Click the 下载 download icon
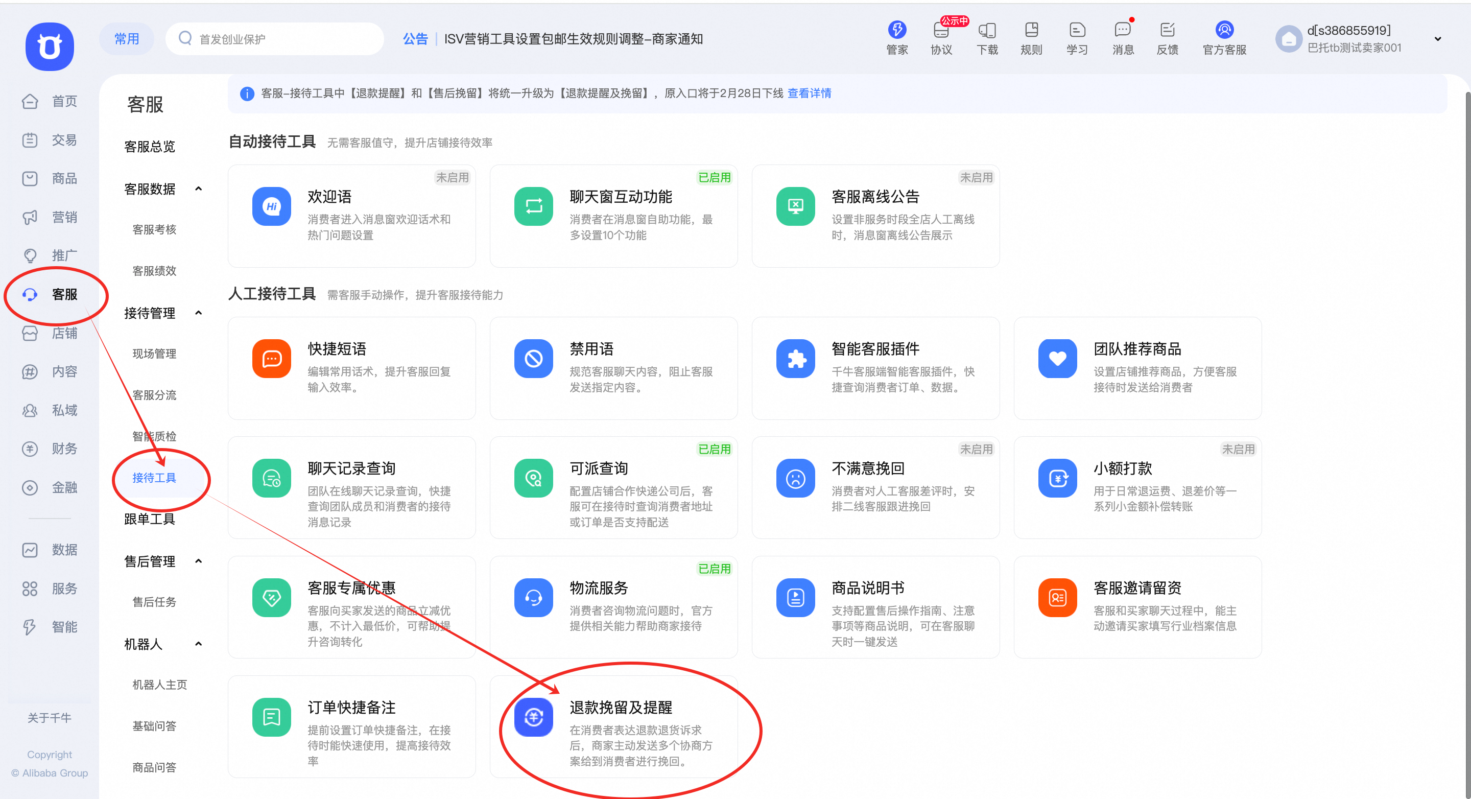Screen dimensions: 1471x799 click(987, 30)
